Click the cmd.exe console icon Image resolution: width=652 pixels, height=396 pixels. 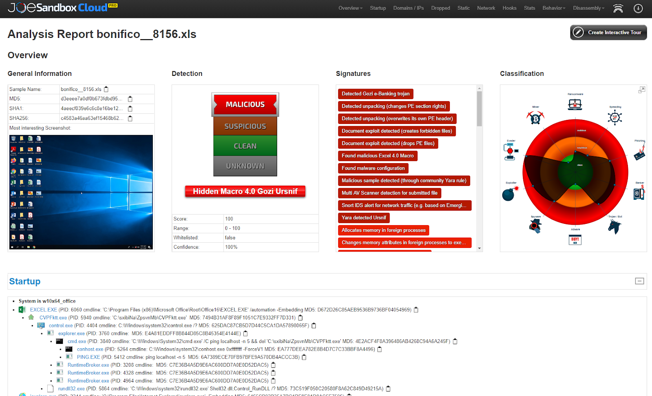(59, 341)
